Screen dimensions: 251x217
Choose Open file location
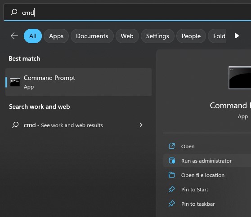click(207, 175)
